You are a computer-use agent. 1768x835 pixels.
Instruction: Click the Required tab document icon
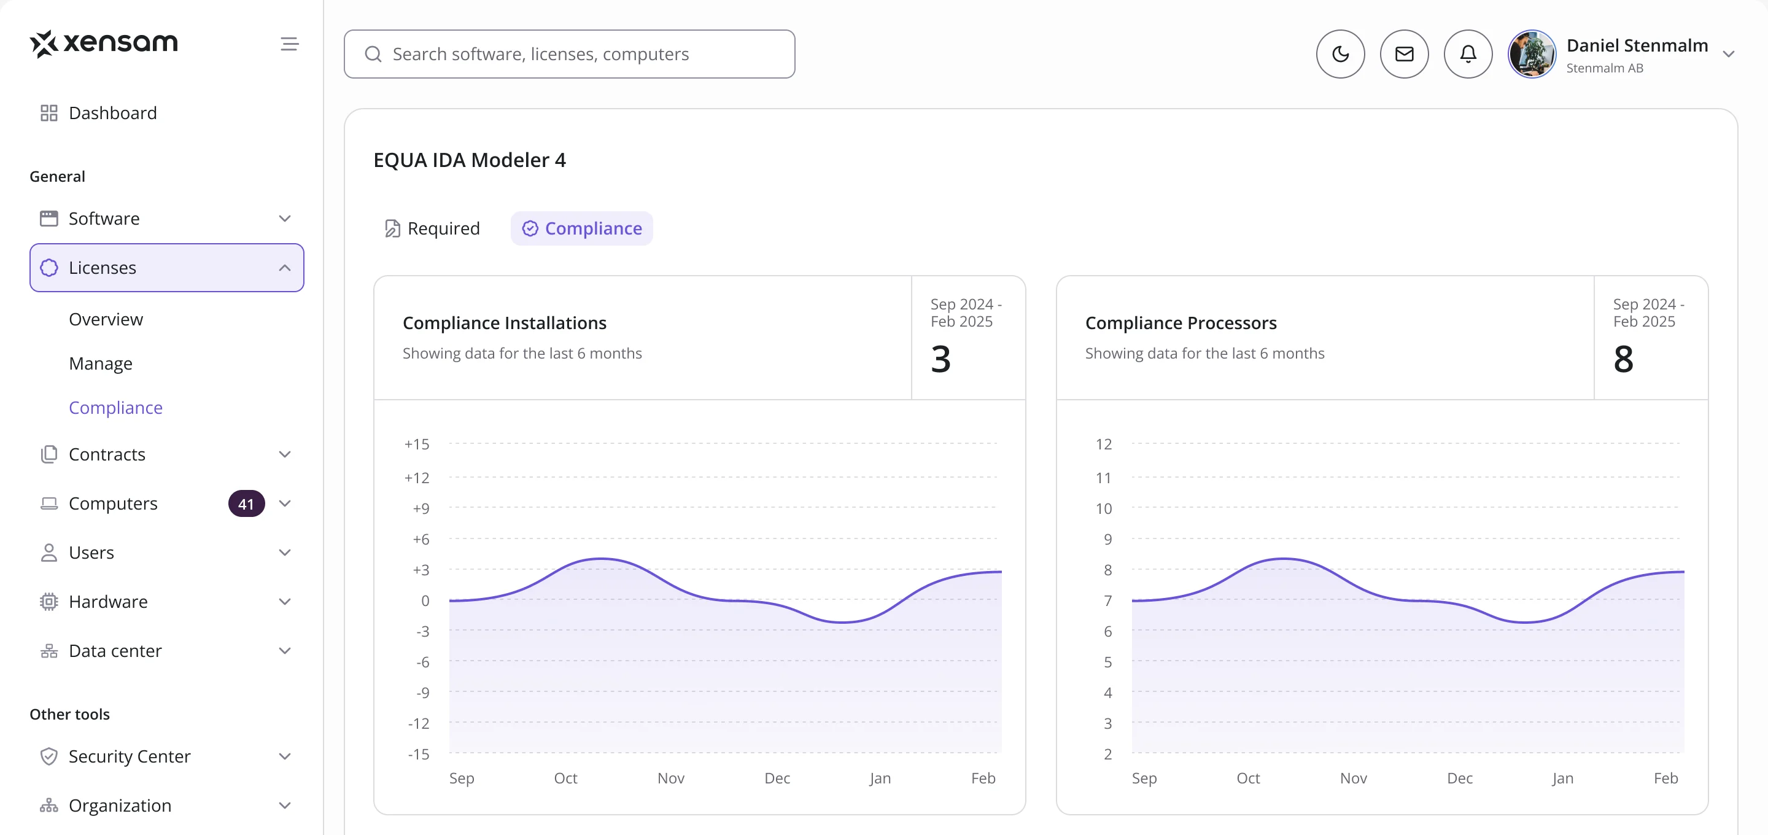(392, 228)
